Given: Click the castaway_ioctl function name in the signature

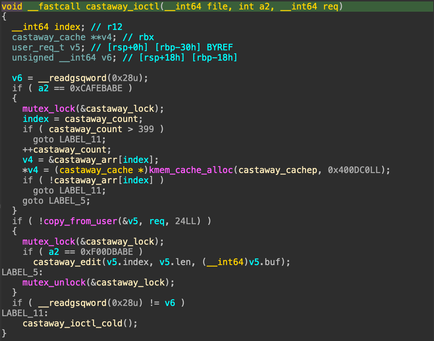Looking at the screenshot, I should coord(123,6).
